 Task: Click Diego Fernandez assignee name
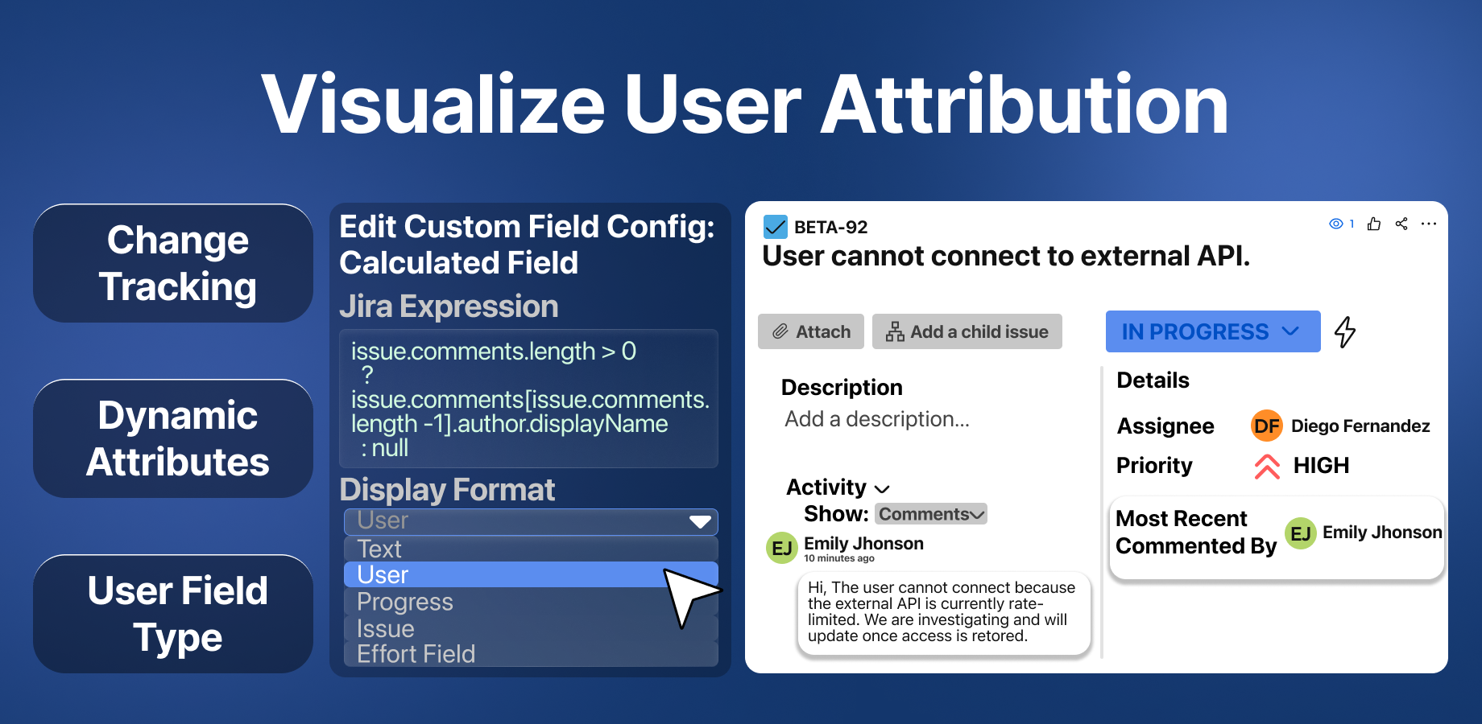1360,426
